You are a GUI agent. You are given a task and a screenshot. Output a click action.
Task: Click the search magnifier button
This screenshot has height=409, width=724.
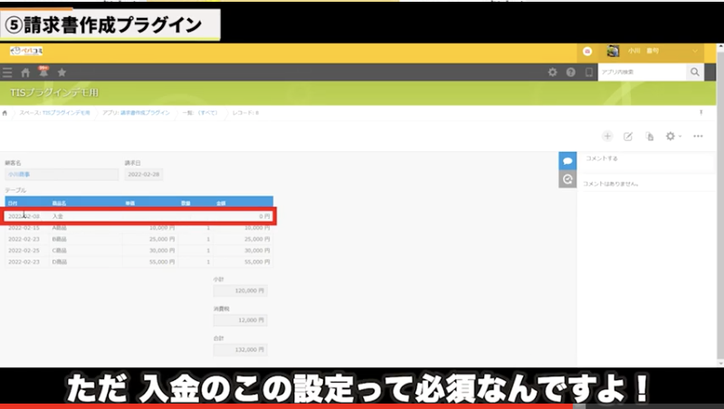tap(695, 72)
